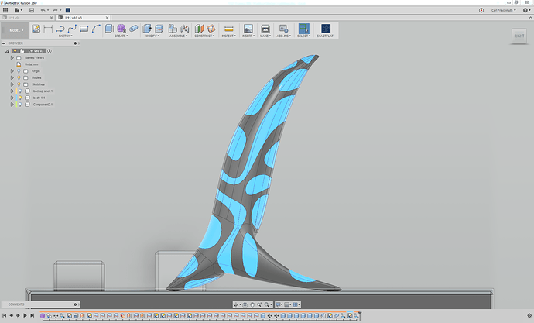Open the ASSEMBLE menu
534x323 pixels.
[179, 36]
